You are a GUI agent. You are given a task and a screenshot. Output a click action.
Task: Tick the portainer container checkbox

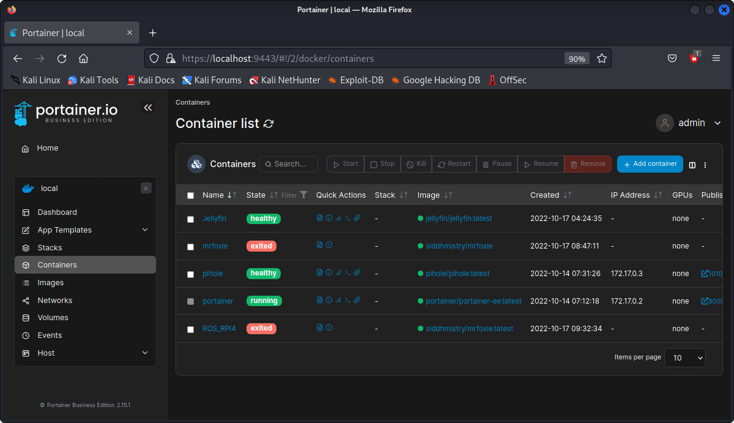point(190,301)
